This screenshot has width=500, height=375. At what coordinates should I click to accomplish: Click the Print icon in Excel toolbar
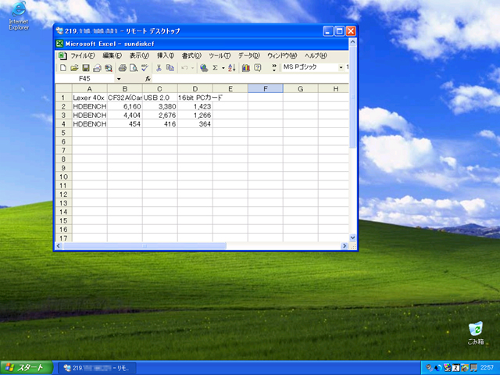[x=122, y=68]
